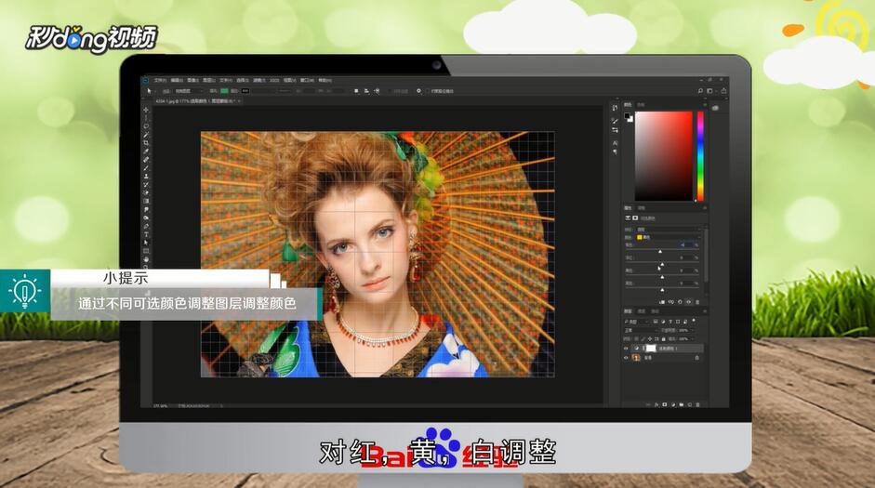The width and height of the screenshot is (875, 488).
Task: Select the Path Selection arrow tool
Action: coord(146,242)
